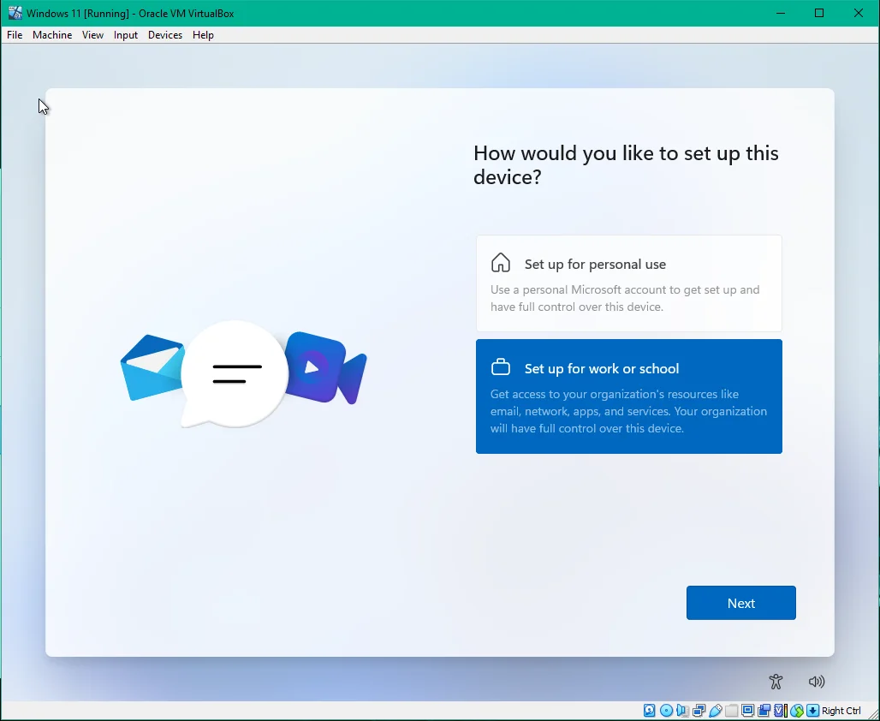Click the shared folders status icon

click(731, 711)
